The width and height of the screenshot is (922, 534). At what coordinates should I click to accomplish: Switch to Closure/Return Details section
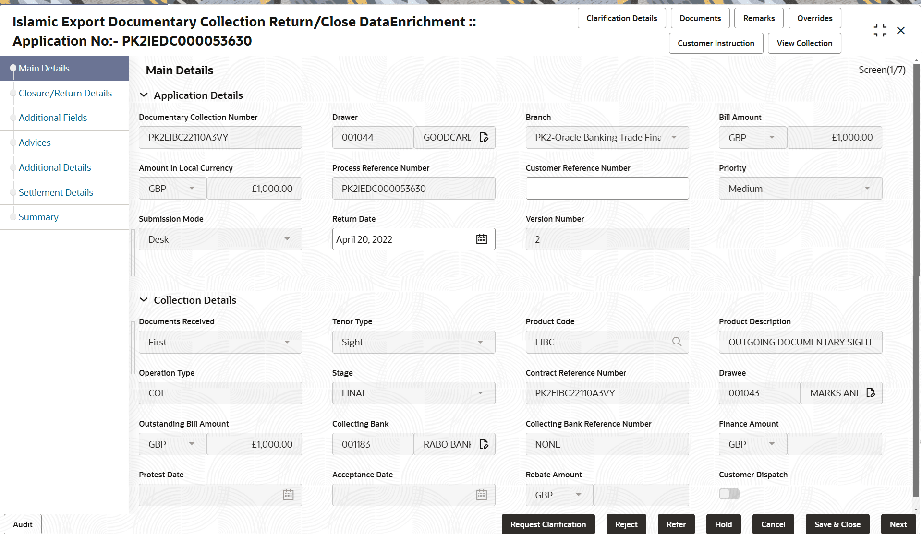coord(65,93)
